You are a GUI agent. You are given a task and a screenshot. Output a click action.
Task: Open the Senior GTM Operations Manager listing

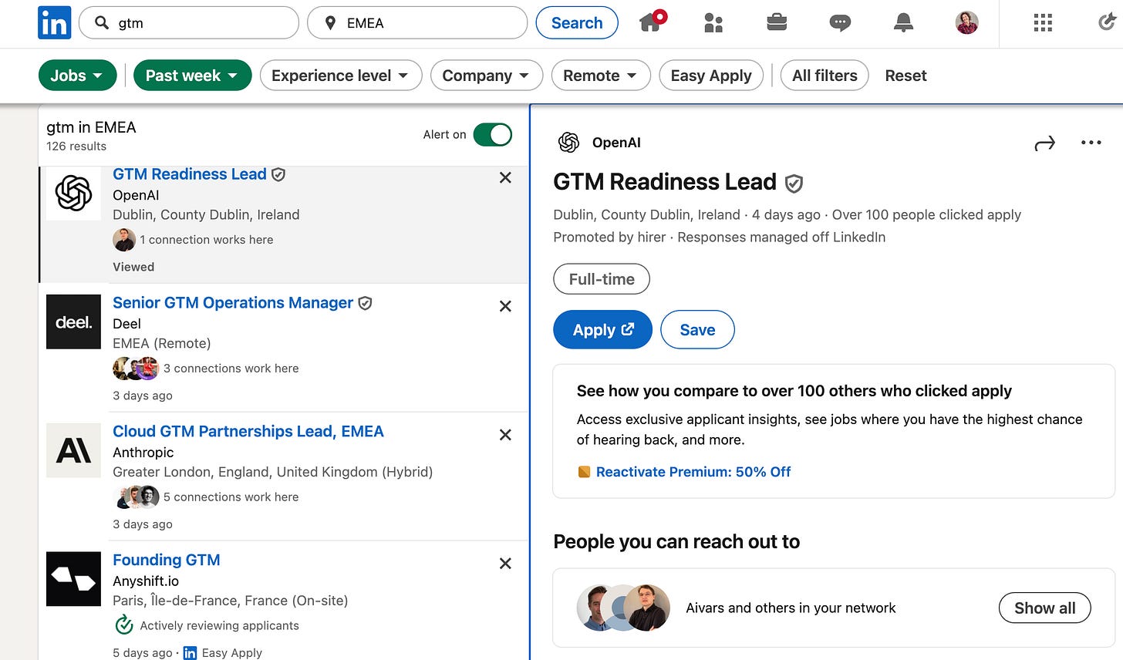coord(233,303)
